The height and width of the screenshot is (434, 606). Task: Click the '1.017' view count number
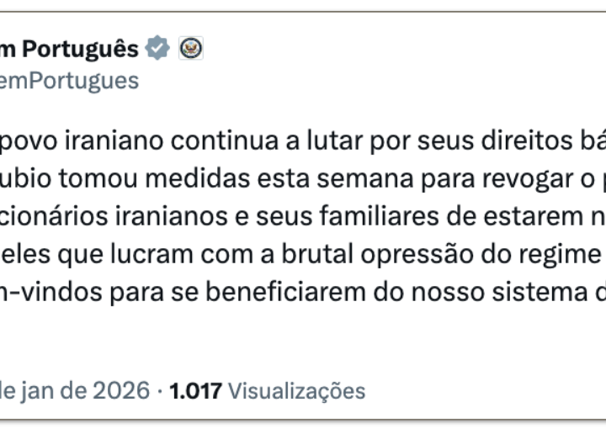coord(195,390)
